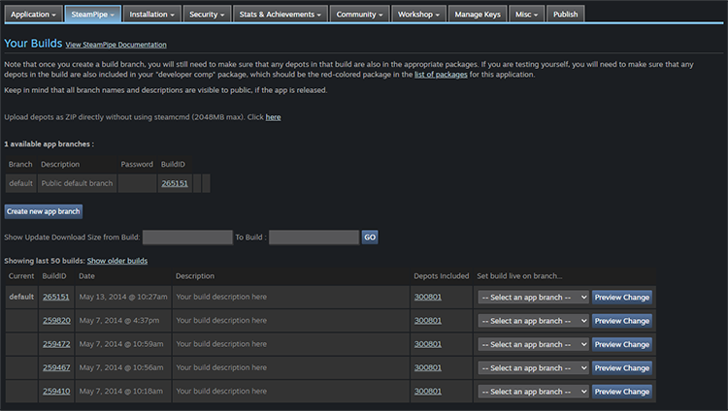This screenshot has width=728, height=411.
Task: Select 'May 7, 2014 @ 10:59am' date cell
Action: 123,344
